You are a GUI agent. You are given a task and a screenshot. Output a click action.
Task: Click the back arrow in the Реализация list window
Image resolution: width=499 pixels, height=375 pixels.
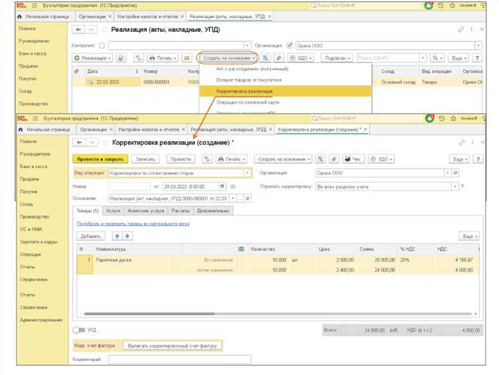[79, 29]
